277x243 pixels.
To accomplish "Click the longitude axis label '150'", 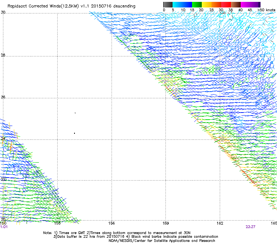I will [x=3, y=223].
